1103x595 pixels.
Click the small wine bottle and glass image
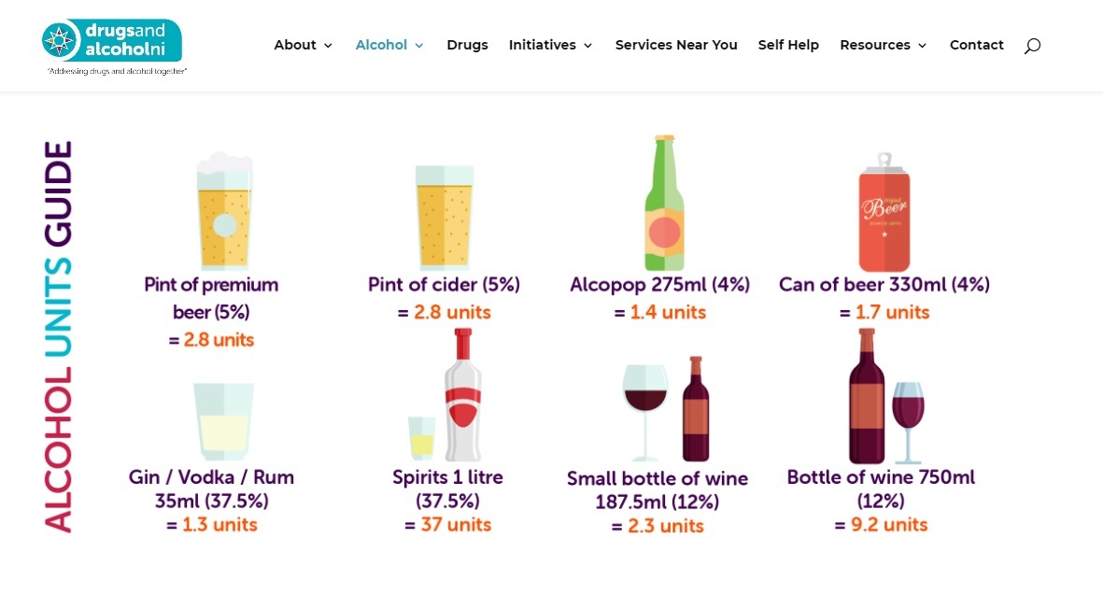[x=666, y=408]
